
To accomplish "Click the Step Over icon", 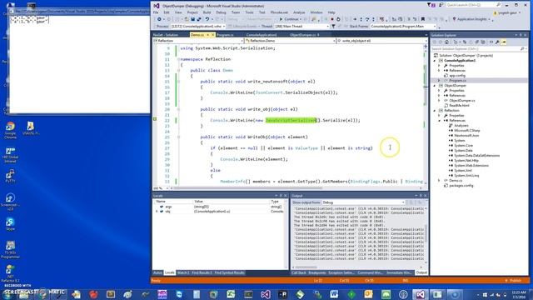I will tap(367, 19).
